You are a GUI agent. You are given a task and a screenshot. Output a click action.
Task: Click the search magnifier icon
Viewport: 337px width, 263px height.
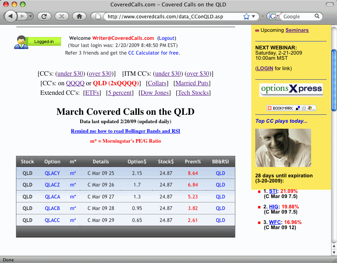[317, 16]
